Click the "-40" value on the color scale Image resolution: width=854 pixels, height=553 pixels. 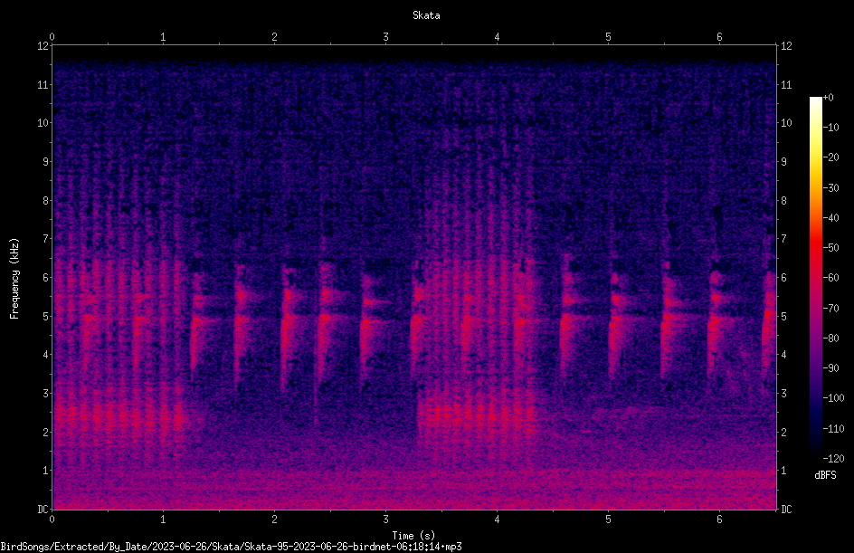click(830, 218)
